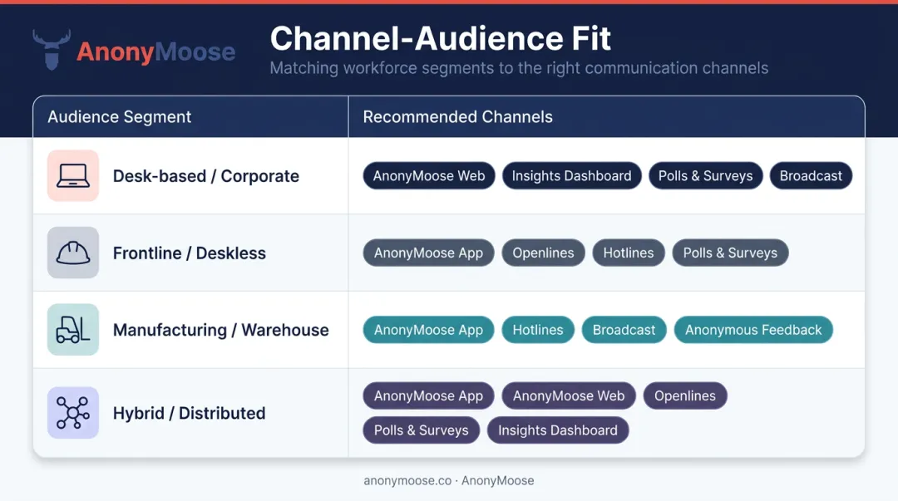Click Polls & Surveys pill in Hybrid row
The image size is (898, 501).
coord(421,430)
